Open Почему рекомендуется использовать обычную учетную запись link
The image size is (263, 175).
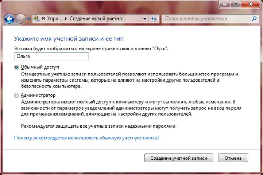(87, 138)
